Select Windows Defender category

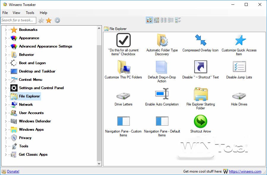click(35, 121)
